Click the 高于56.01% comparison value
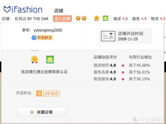Screen dimensions: 166x124 coord(139,72)
